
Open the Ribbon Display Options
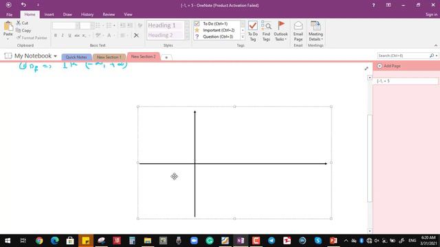pyautogui.click(x=388, y=5)
